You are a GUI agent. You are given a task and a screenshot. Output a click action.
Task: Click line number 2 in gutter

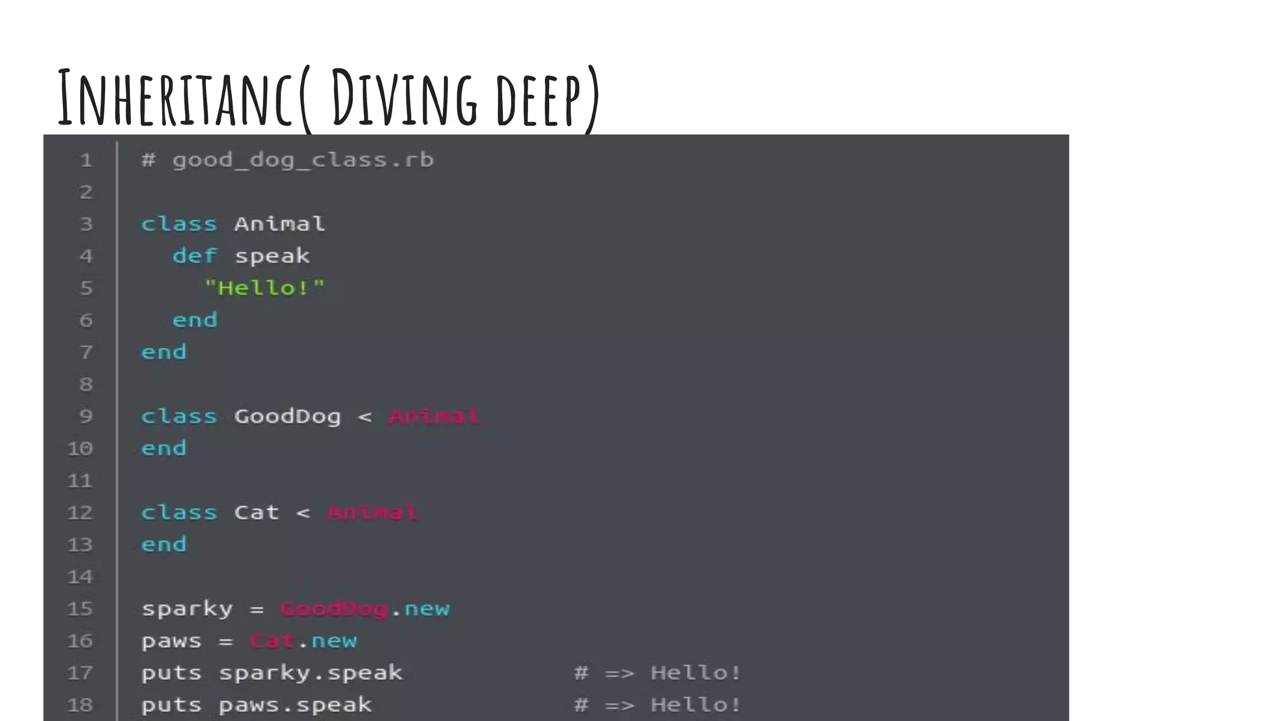(86, 192)
